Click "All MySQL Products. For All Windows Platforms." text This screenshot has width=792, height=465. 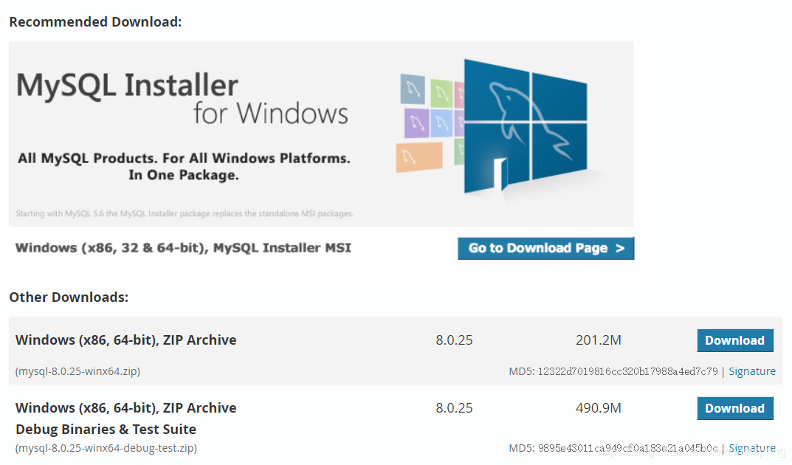point(184,158)
